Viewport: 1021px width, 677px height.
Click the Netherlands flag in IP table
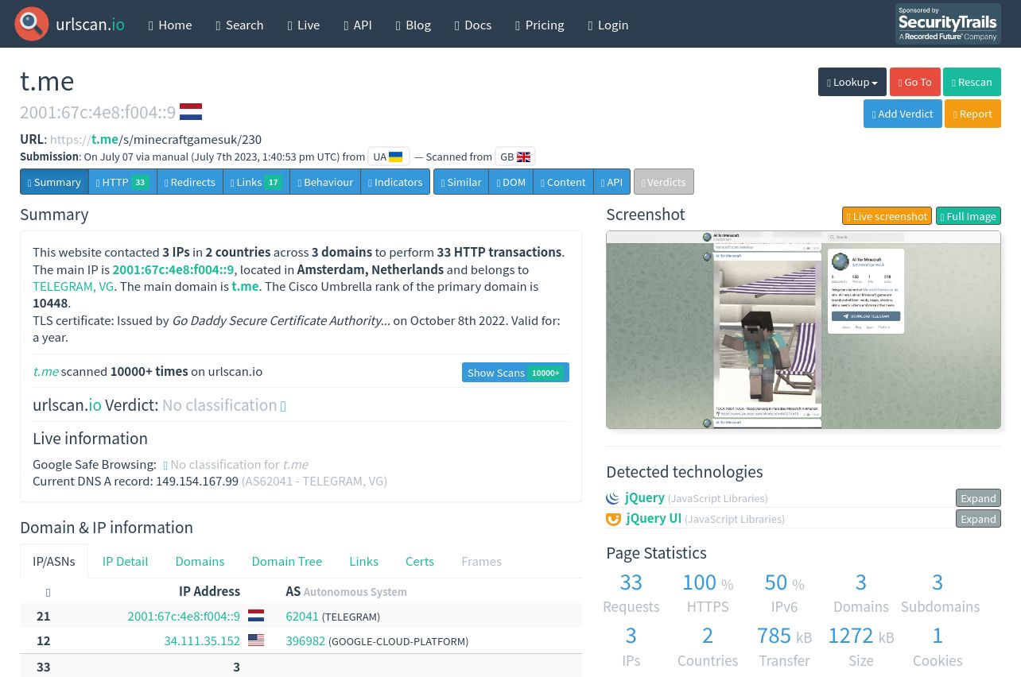click(x=256, y=616)
